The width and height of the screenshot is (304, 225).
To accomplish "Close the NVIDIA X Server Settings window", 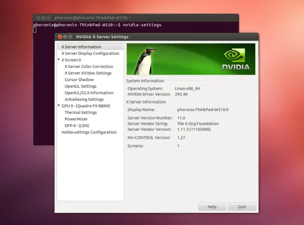I will tap(59, 37).
